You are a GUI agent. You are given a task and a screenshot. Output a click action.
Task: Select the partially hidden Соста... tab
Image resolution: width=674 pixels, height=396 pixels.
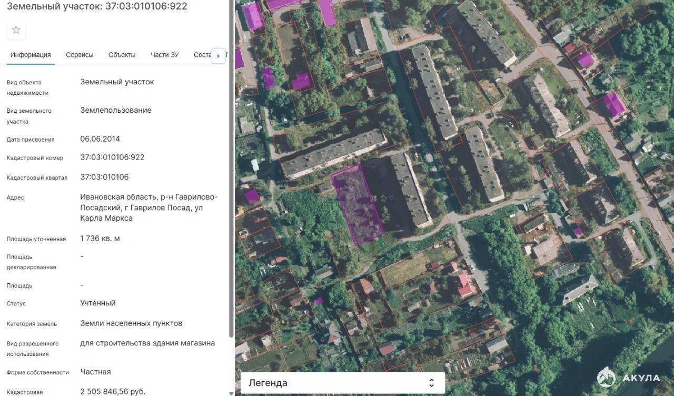(202, 55)
